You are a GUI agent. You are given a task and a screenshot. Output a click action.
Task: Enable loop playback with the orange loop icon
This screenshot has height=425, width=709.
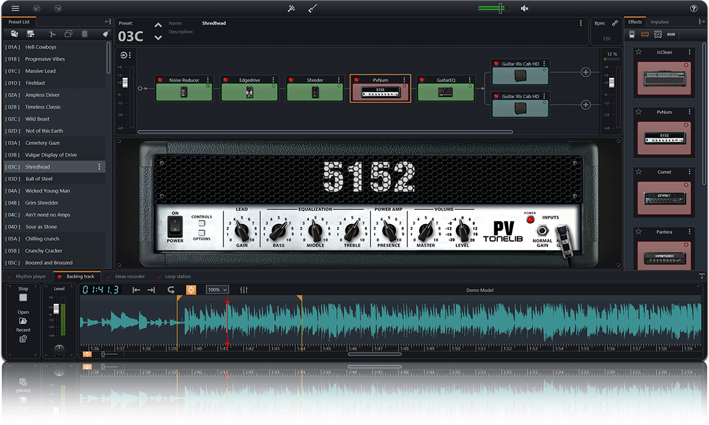point(190,290)
